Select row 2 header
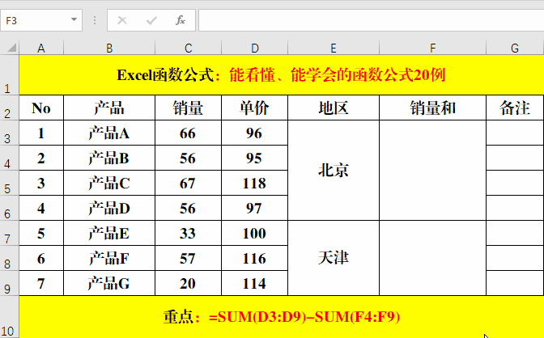The image size is (544, 338). 10,108
